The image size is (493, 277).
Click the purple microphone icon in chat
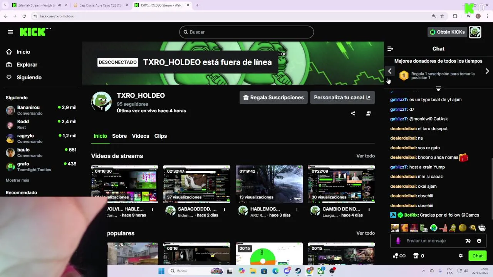398,241
